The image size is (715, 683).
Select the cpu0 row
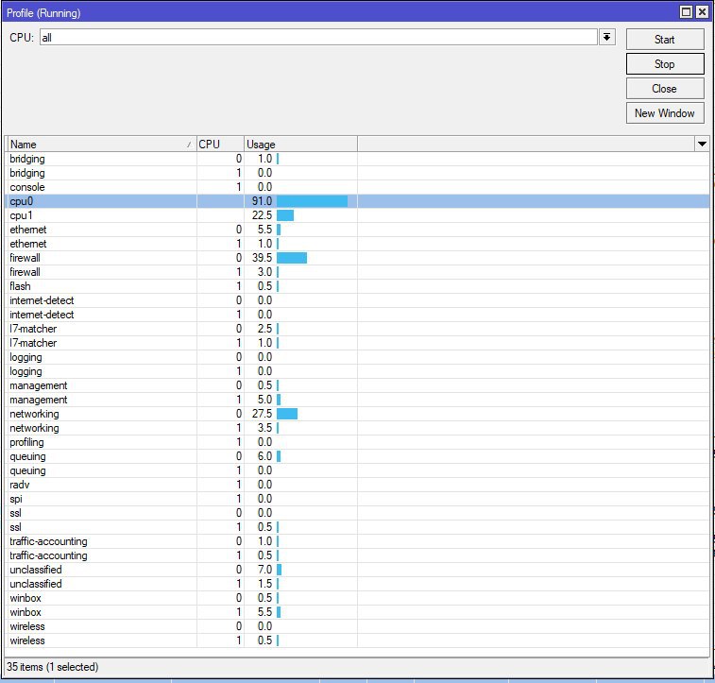tap(358, 201)
